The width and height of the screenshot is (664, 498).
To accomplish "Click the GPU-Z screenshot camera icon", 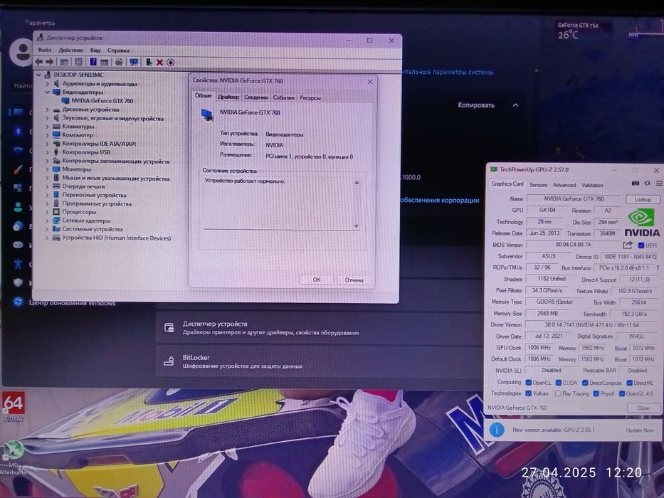I will pyautogui.click(x=636, y=184).
